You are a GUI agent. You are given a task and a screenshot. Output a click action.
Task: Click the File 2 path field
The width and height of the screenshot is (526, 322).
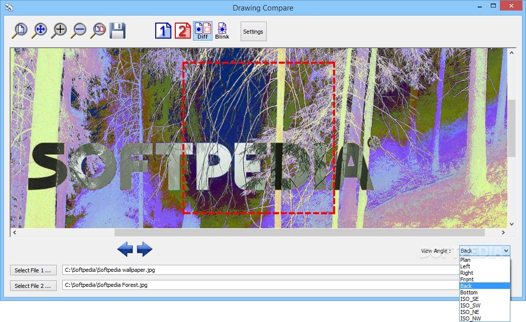pyautogui.click(x=261, y=285)
